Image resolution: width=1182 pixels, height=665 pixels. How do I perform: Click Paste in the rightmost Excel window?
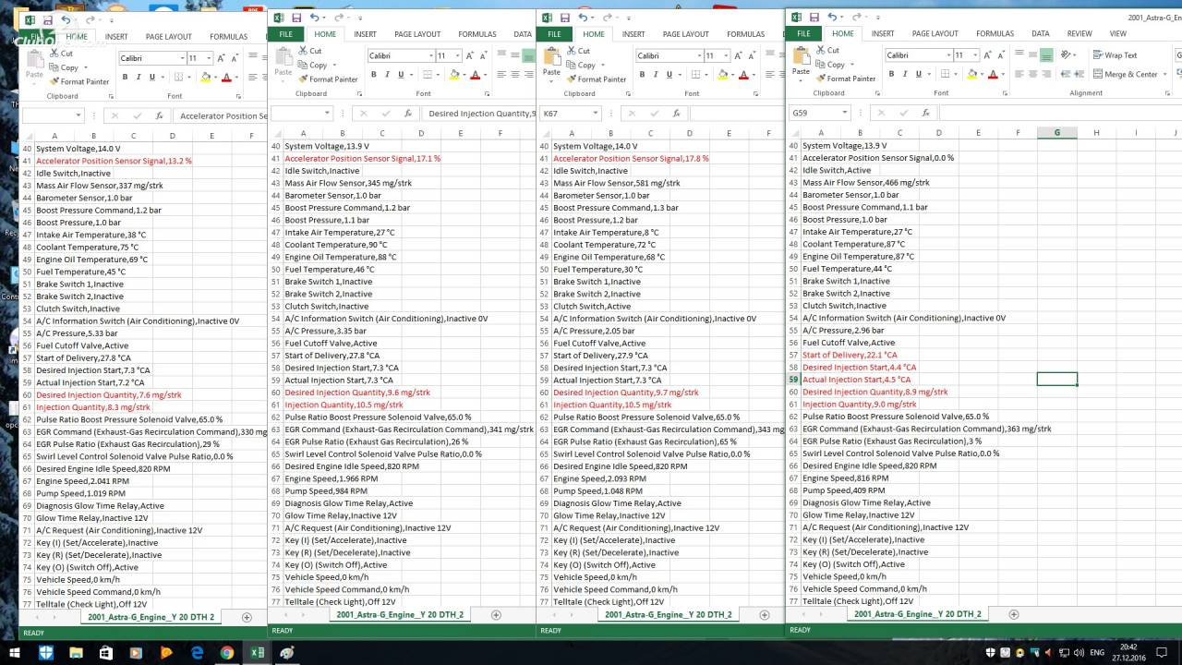click(x=800, y=63)
